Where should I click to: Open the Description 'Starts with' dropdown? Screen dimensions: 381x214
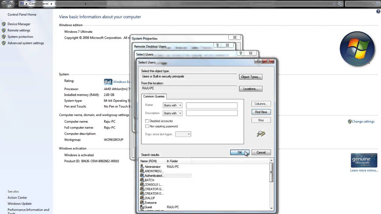click(x=172, y=113)
